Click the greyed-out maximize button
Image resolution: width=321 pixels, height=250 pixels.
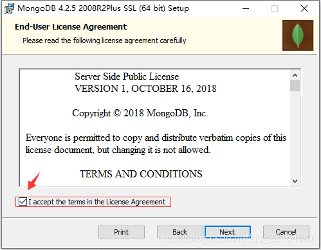click(275, 8)
